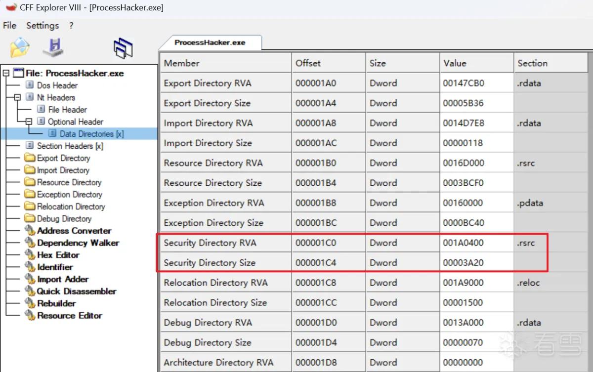Screen dimensions: 593x372
Task: Click the Section column header
Action: pos(551,63)
